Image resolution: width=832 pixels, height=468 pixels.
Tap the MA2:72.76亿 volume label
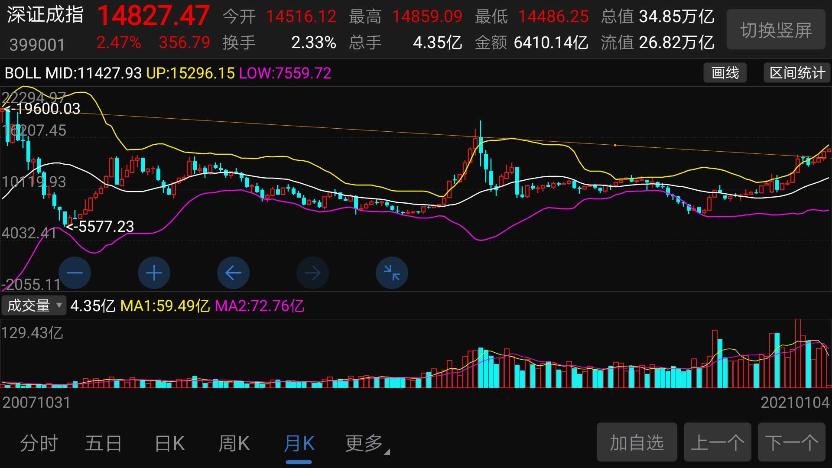tap(259, 306)
